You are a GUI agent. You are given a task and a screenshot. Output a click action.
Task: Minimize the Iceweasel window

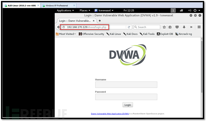[x=191, y=15]
